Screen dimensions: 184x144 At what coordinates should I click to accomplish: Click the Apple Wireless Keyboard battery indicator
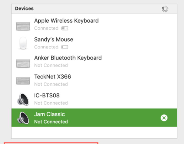point(65,28)
